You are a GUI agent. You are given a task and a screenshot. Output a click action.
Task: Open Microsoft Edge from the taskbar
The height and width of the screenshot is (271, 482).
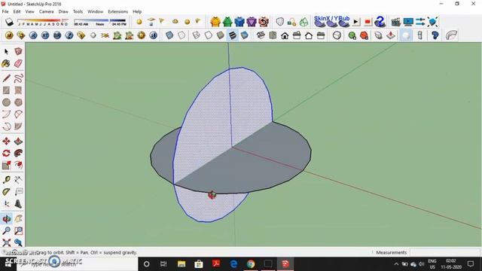pyautogui.click(x=233, y=264)
